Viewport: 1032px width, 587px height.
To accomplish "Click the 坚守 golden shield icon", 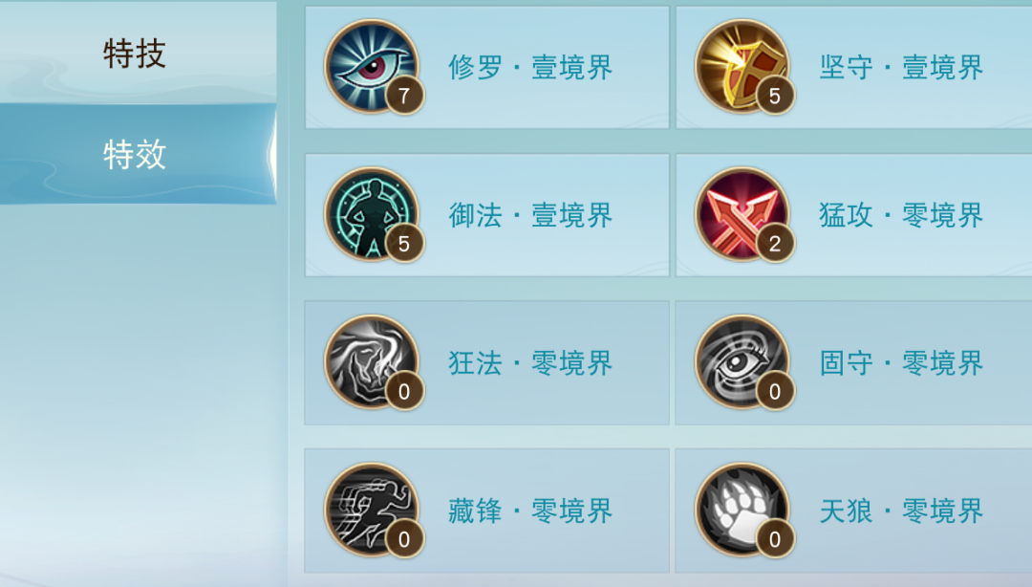I will [x=742, y=66].
